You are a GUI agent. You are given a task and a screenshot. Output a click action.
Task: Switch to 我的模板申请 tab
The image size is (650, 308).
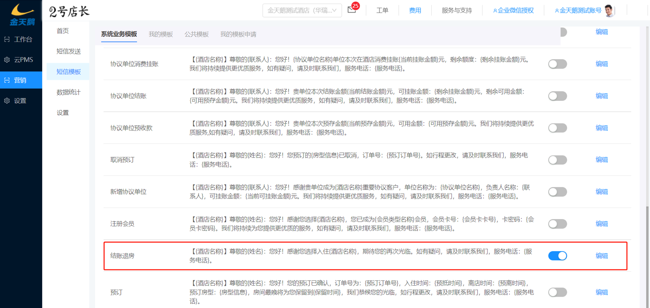pos(238,34)
